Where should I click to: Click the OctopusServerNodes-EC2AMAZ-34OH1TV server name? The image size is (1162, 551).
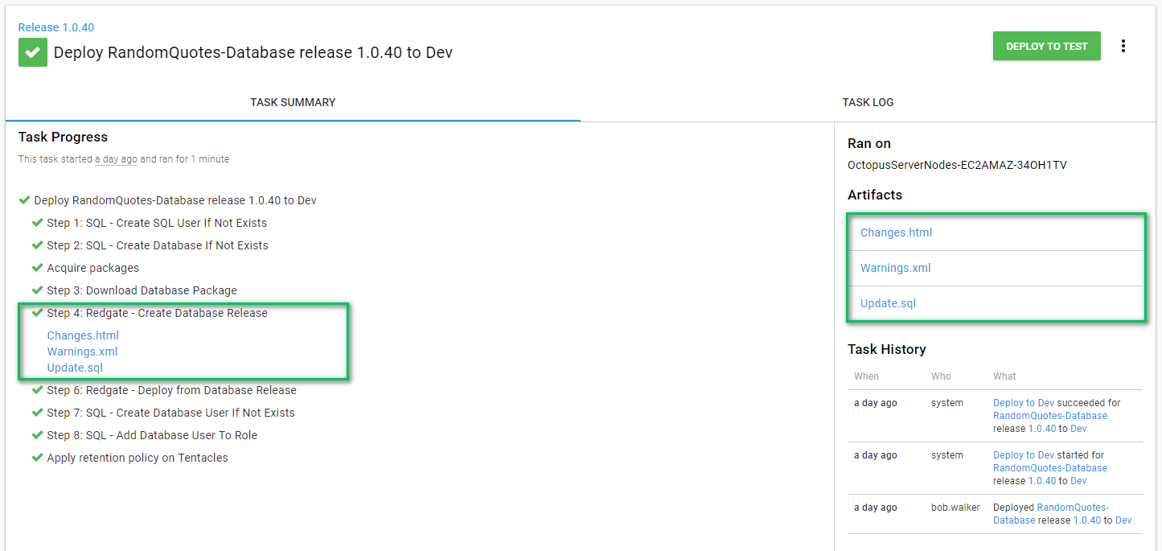click(957, 165)
